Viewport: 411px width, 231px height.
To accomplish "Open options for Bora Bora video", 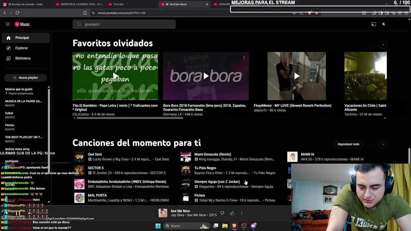I will [244, 57].
